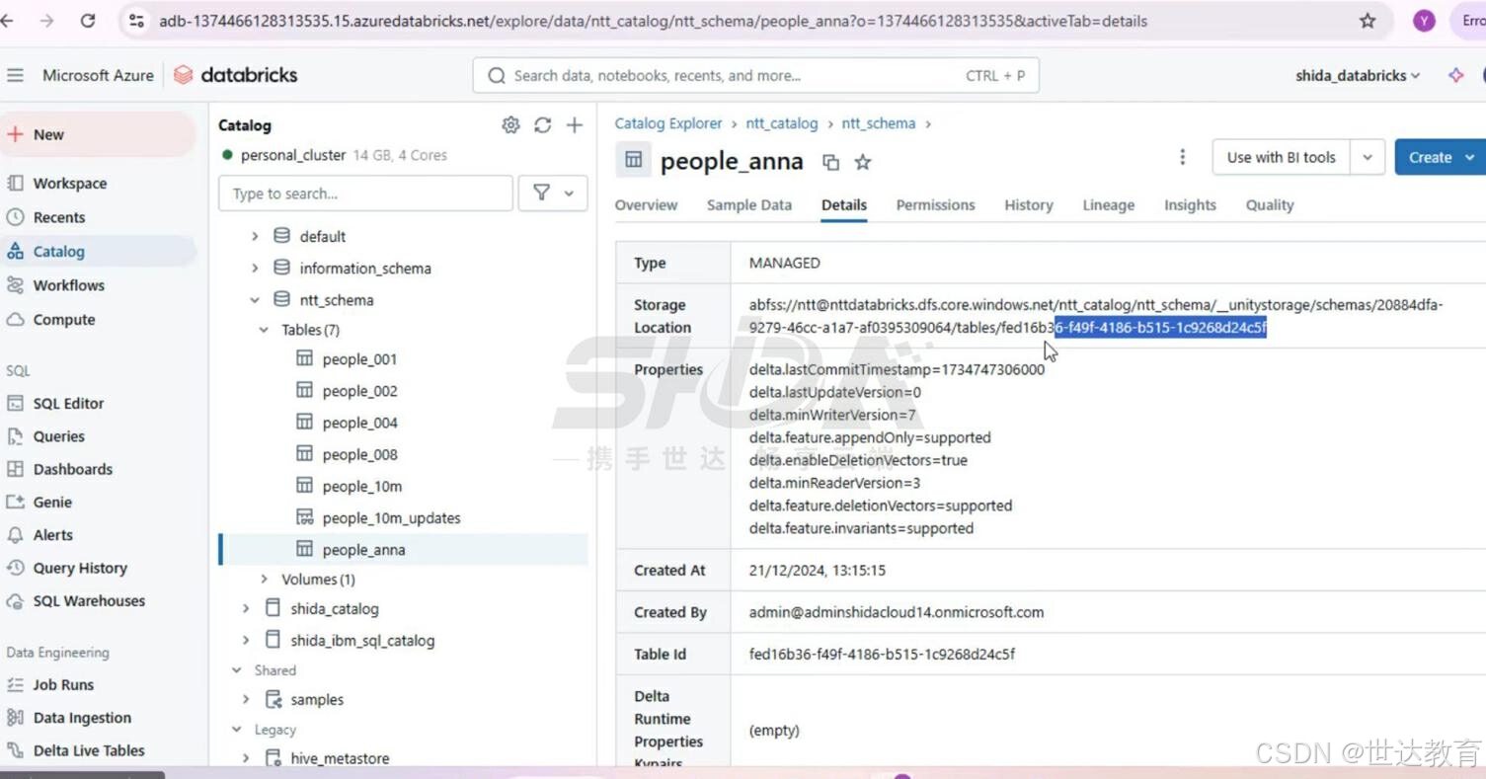Screen dimensions: 1486x779
Task: Add new catalog item with plus icon
Action: (x=575, y=125)
